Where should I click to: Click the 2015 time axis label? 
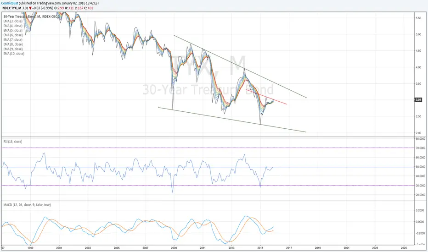260,248
